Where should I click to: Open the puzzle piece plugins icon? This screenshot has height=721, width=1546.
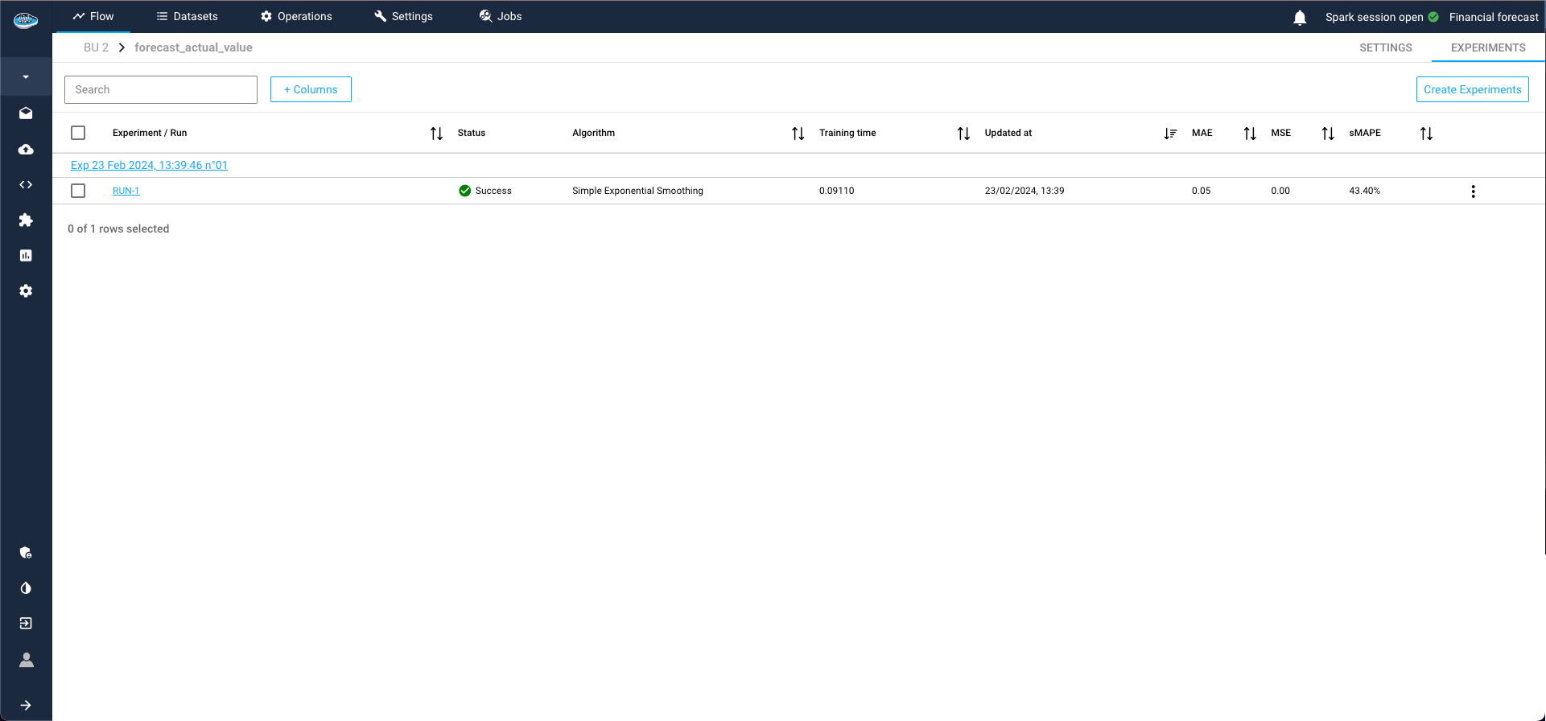[x=26, y=220]
